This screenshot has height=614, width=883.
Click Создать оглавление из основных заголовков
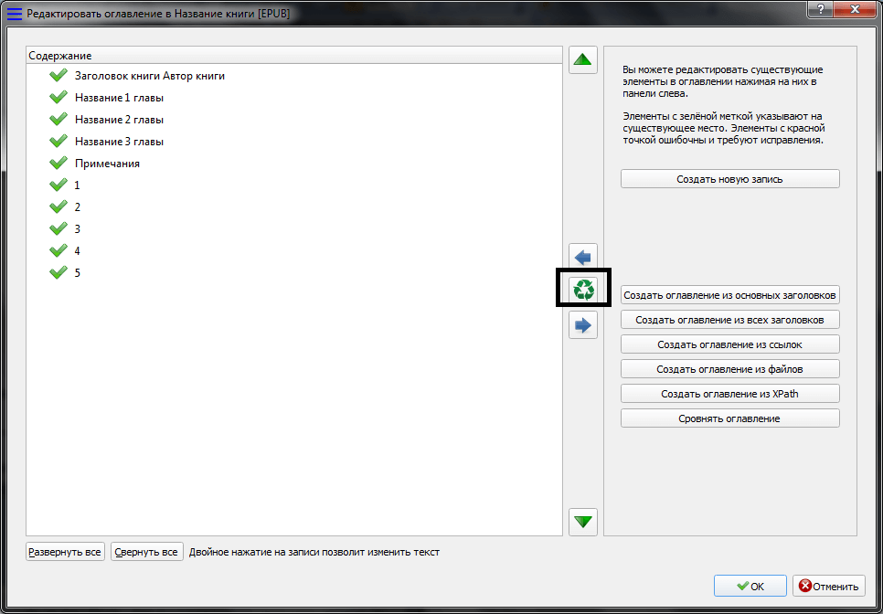[x=729, y=295]
